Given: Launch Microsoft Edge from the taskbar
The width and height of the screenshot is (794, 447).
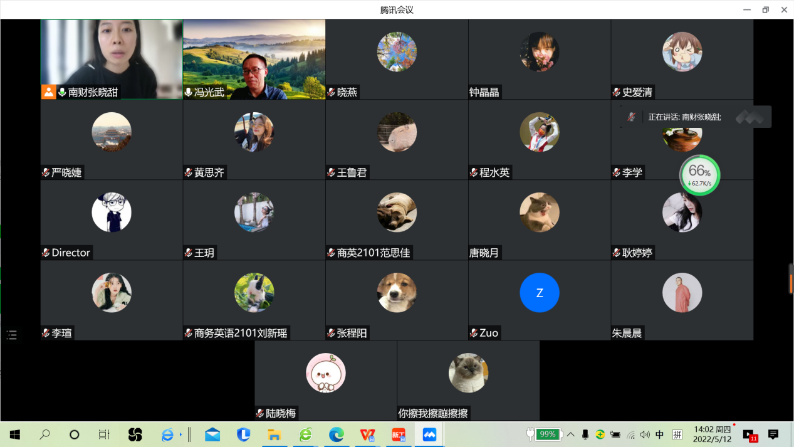Looking at the screenshot, I should [337, 434].
